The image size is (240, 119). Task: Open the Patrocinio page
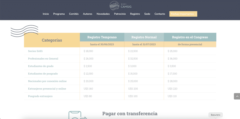click(120, 14)
